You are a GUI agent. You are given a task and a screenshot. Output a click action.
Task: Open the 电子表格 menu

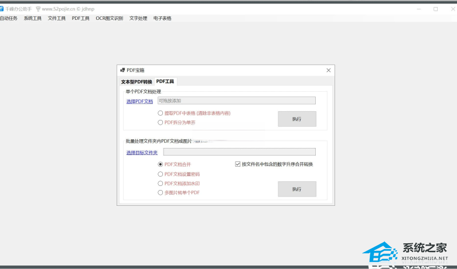click(x=162, y=18)
